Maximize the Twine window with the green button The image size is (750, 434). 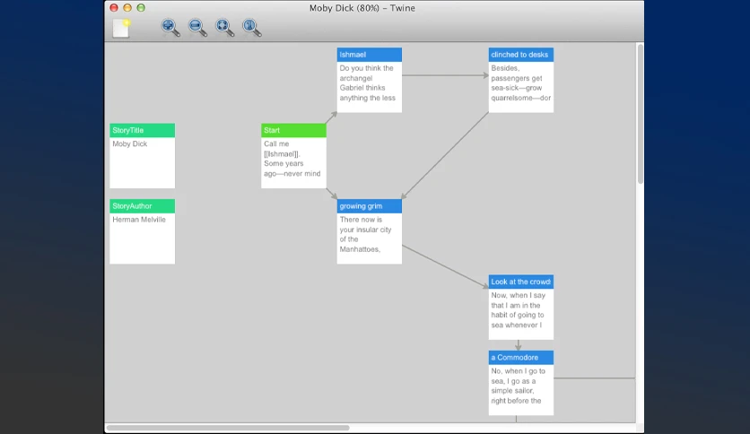(141, 8)
